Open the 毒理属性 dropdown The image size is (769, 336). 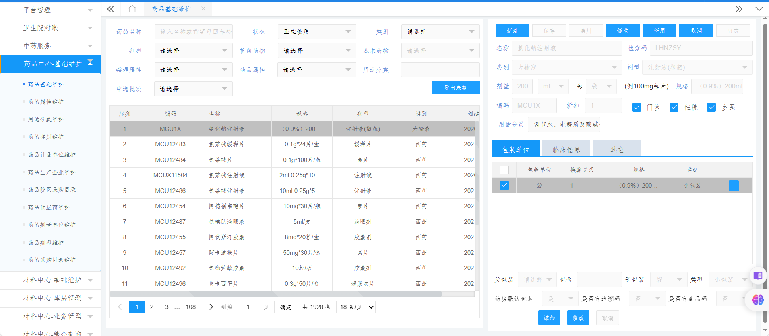[193, 70]
